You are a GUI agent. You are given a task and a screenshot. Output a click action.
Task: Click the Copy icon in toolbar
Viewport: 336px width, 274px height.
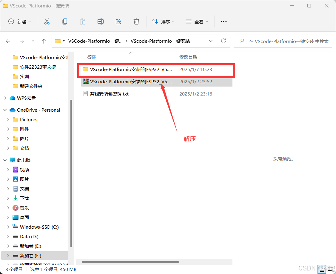coord(65,22)
